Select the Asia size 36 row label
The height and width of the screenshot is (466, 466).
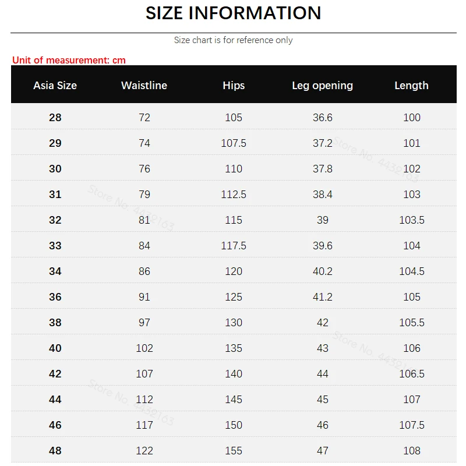(x=55, y=297)
